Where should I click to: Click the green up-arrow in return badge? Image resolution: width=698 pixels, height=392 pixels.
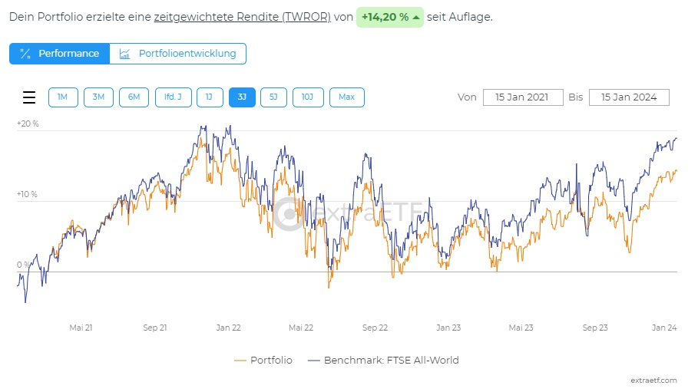coord(415,17)
